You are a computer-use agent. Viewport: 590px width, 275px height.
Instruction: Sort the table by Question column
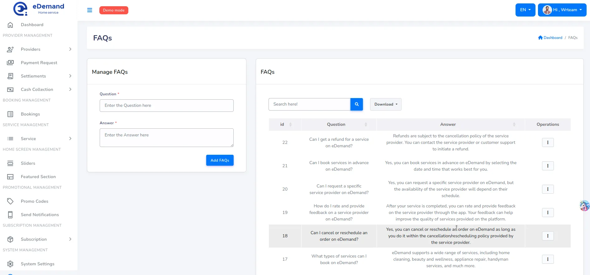pyautogui.click(x=366, y=125)
